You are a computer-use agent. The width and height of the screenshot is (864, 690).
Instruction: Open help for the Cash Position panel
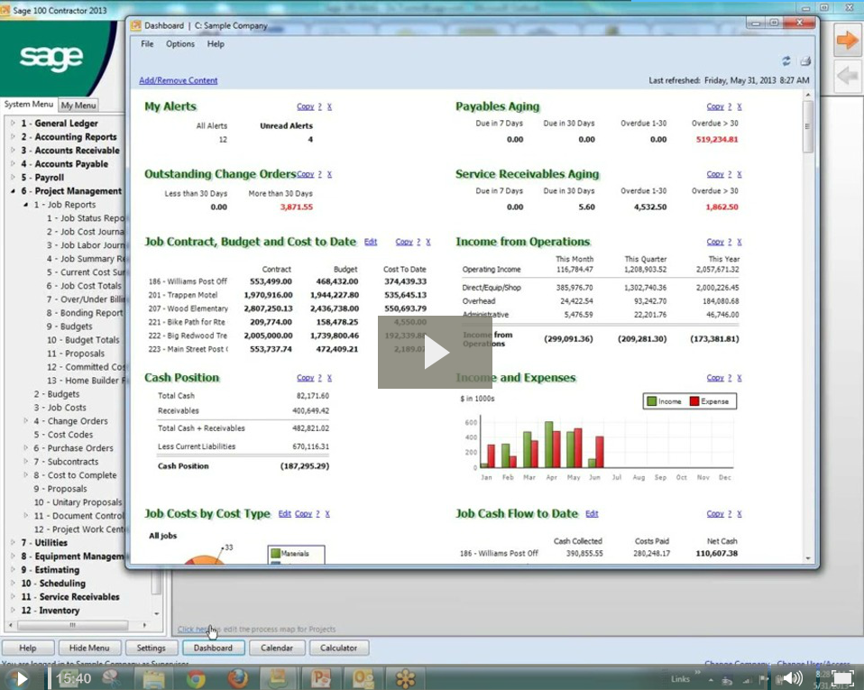[319, 378]
